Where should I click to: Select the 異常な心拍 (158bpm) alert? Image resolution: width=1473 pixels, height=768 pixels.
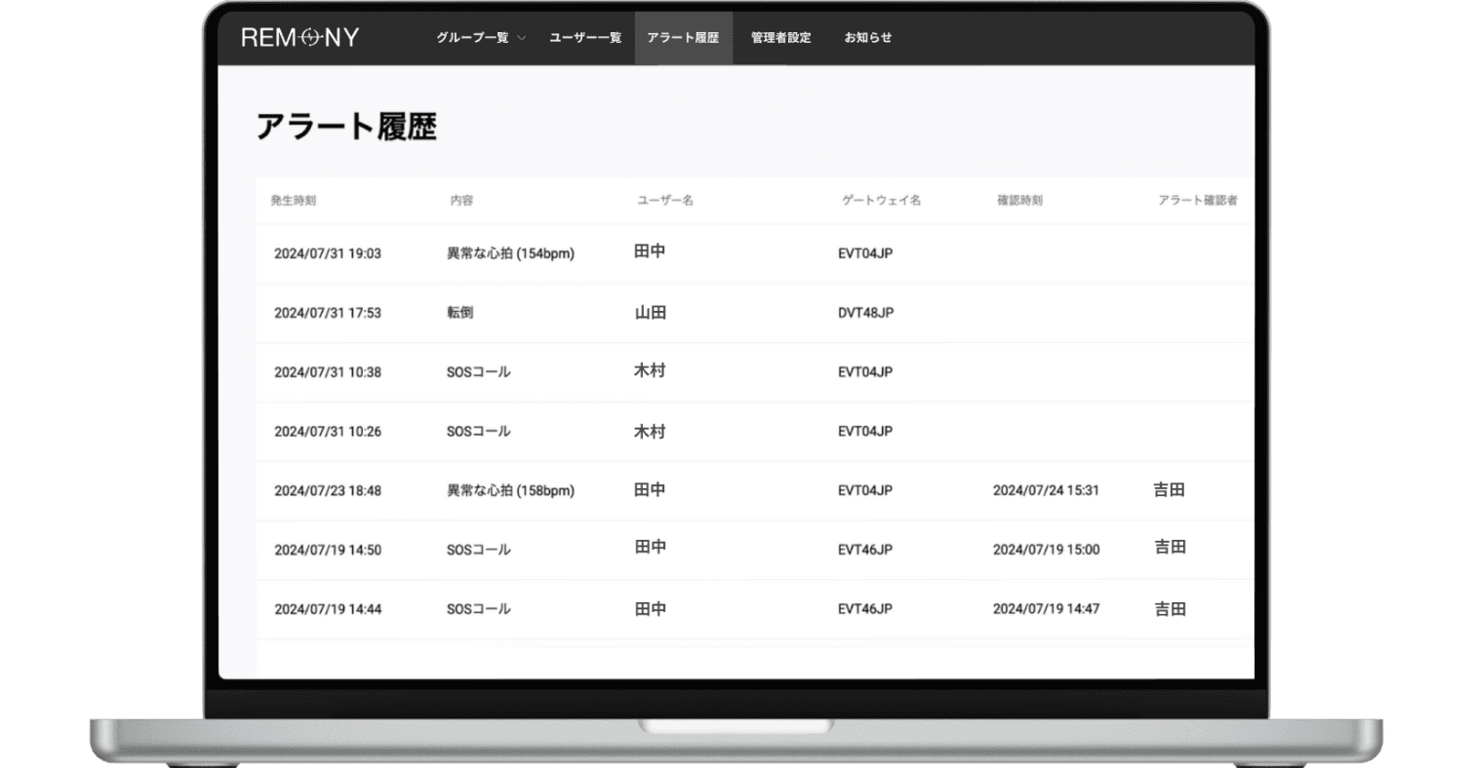[x=510, y=490]
